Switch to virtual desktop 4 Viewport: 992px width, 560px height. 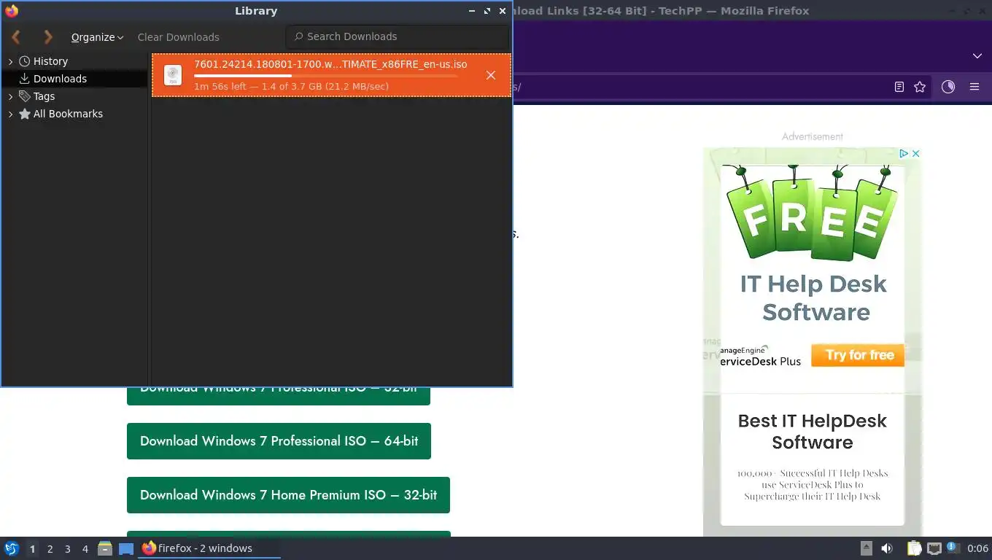[x=85, y=549]
